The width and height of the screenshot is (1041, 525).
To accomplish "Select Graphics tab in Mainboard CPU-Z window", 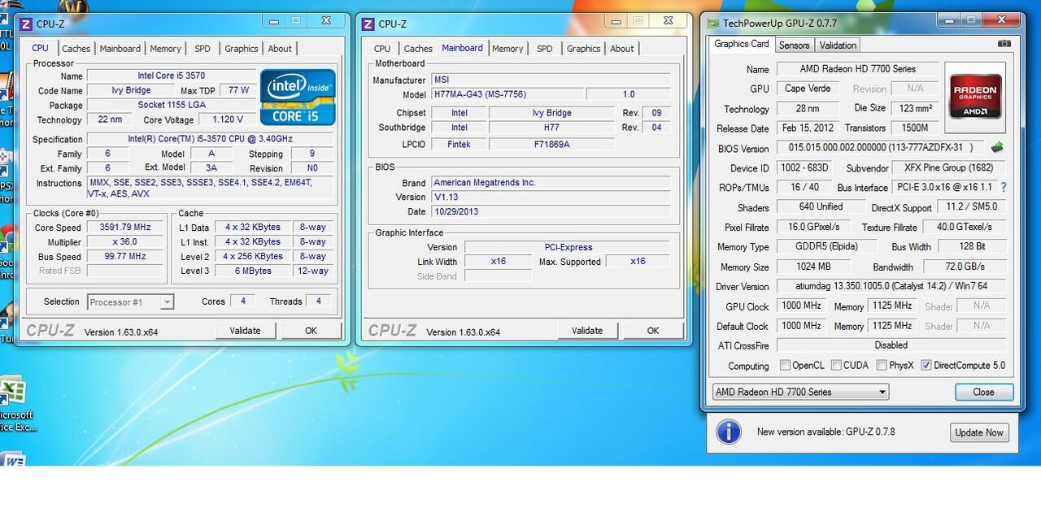I will tap(584, 49).
